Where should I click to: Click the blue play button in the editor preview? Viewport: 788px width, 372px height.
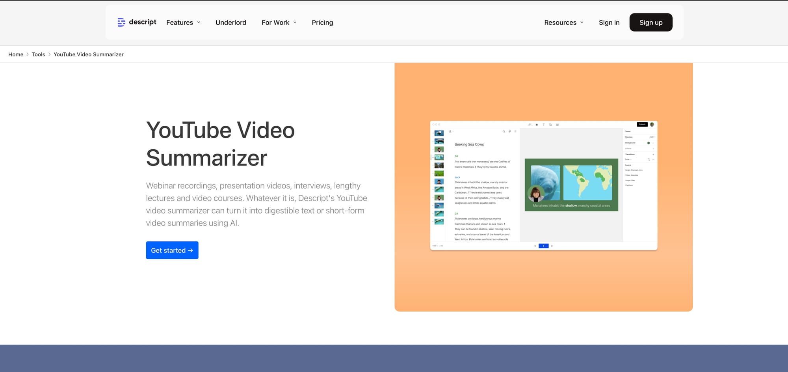click(543, 246)
